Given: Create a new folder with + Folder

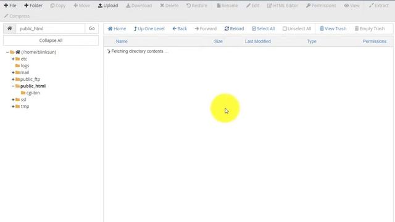Looking at the screenshot, I should (x=33, y=6).
